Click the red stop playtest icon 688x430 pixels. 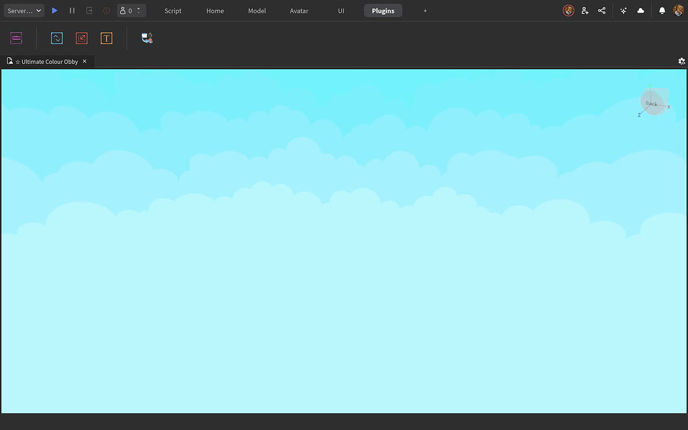106,11
